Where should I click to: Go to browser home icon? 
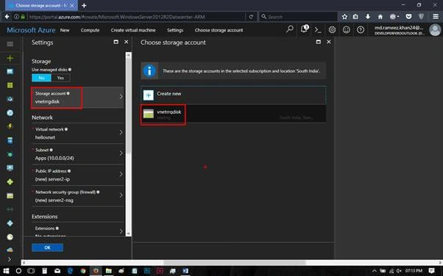(x=380, y=17)
